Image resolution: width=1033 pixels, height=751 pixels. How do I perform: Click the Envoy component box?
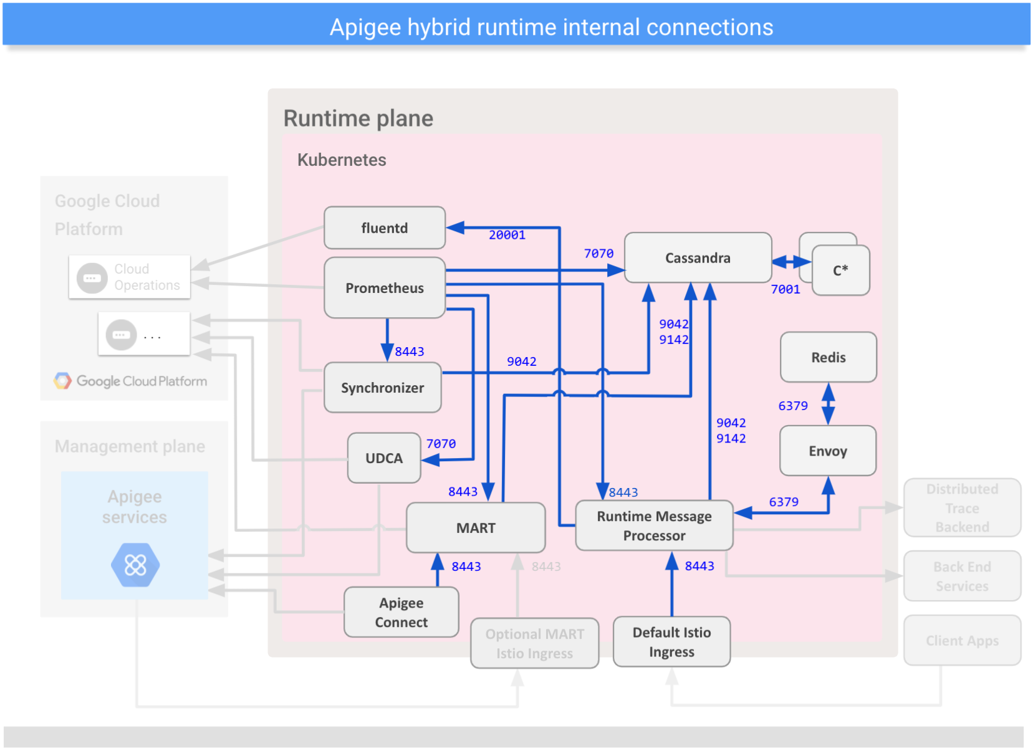pos(827,451)
